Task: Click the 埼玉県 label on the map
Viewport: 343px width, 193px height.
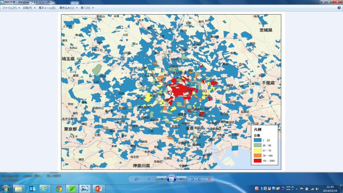Action: click(68, 59)
